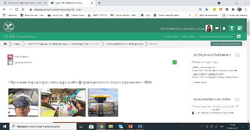
Task: Click the trophy icon in header
Action: [232, 28]
